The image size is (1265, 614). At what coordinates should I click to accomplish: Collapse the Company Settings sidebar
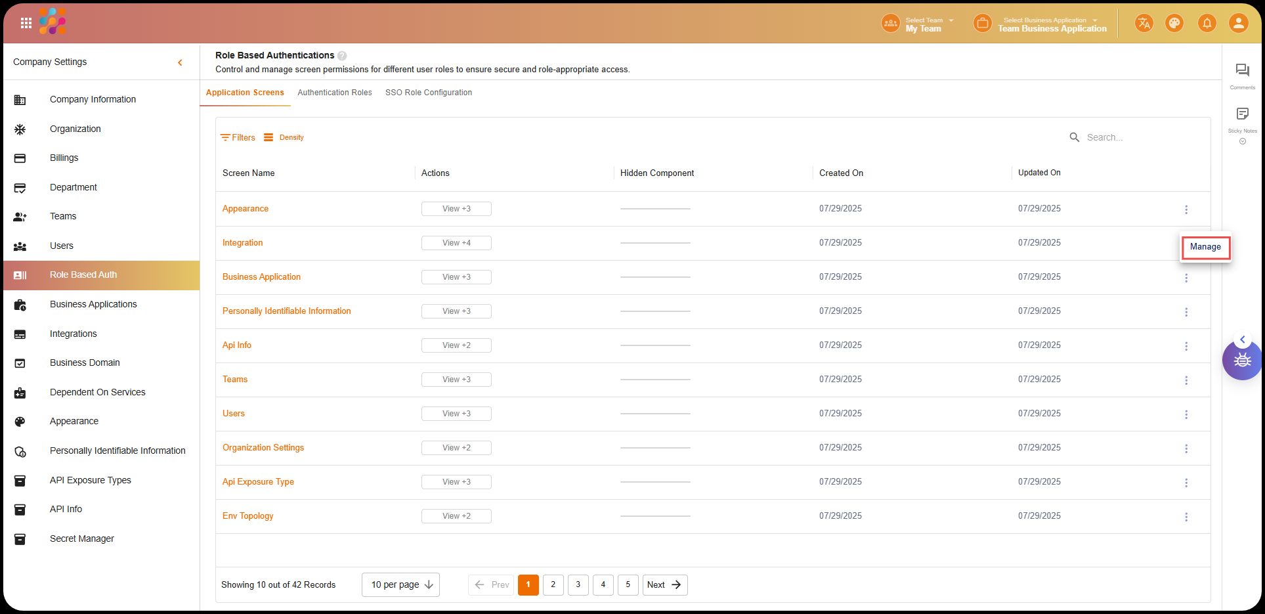[x=180, y=62]
